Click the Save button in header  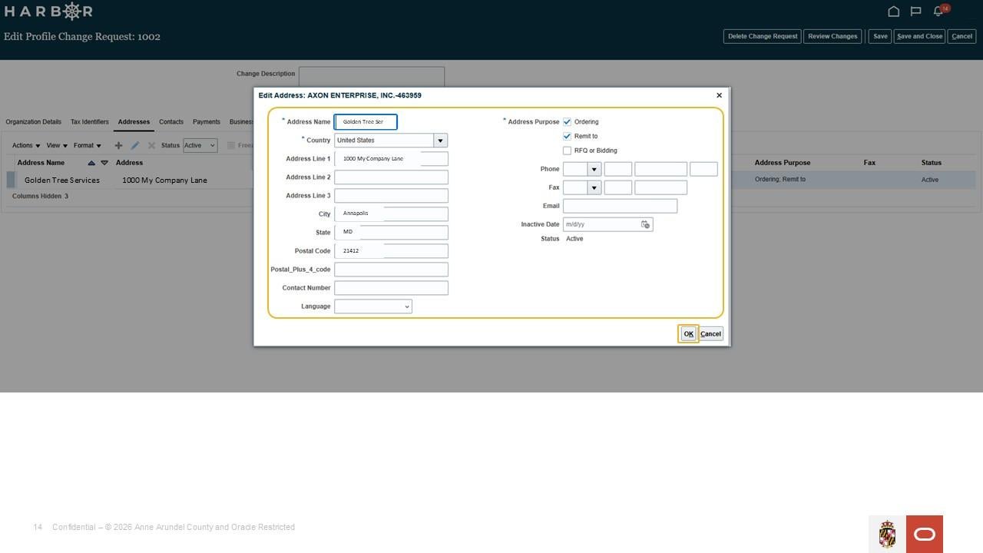[x=880, y=36]
